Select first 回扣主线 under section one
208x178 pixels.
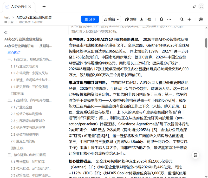point(17,94)
